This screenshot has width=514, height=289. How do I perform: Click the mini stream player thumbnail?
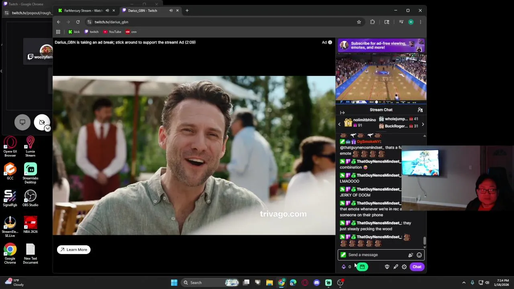[381, 79]
